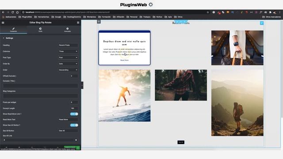
Task: Bookmark this page with star icon
Action: [208, 12]
